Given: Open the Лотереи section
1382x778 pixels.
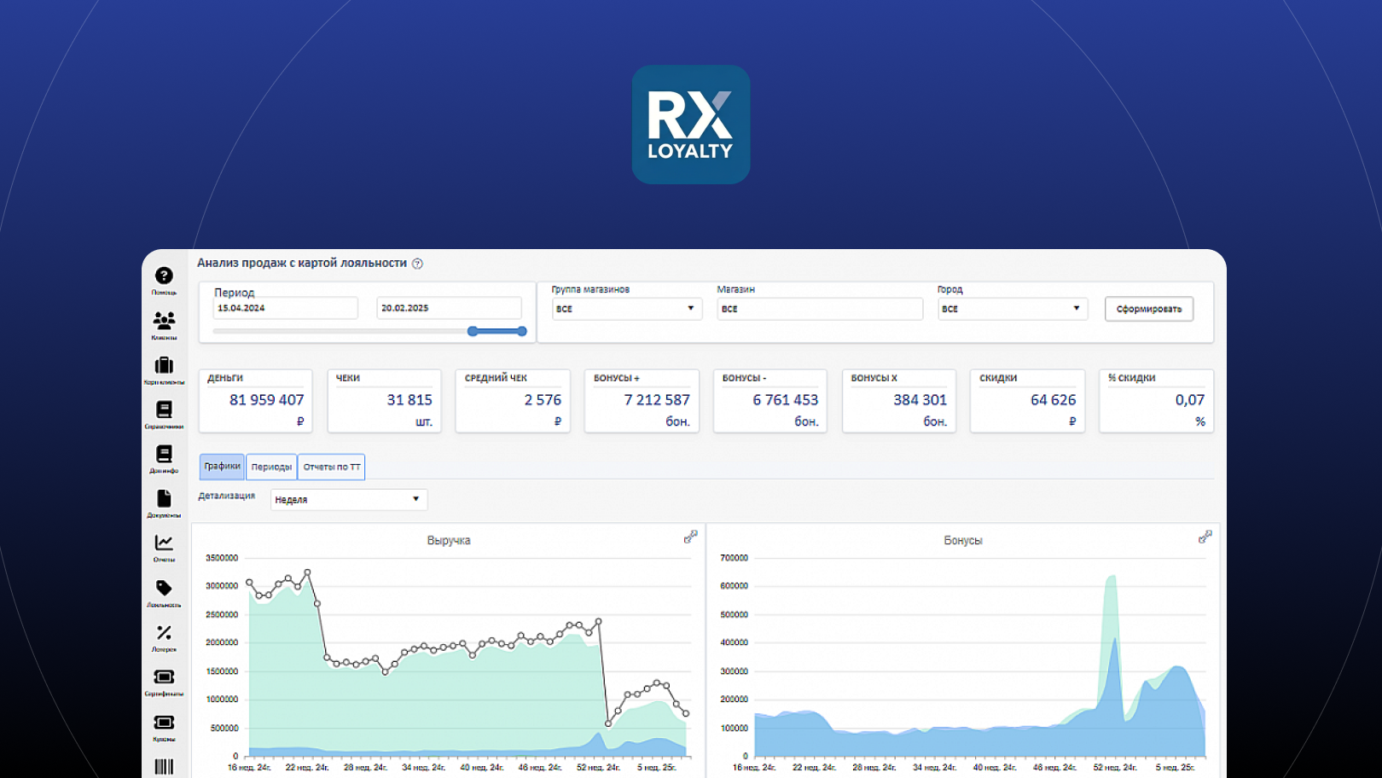Looking at the screenshot, I should [164, 633].
